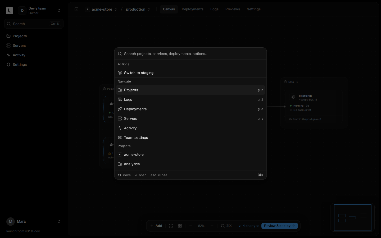Open Settings in the left sidebar
This screenshot has width=381, height=238.
34,65
